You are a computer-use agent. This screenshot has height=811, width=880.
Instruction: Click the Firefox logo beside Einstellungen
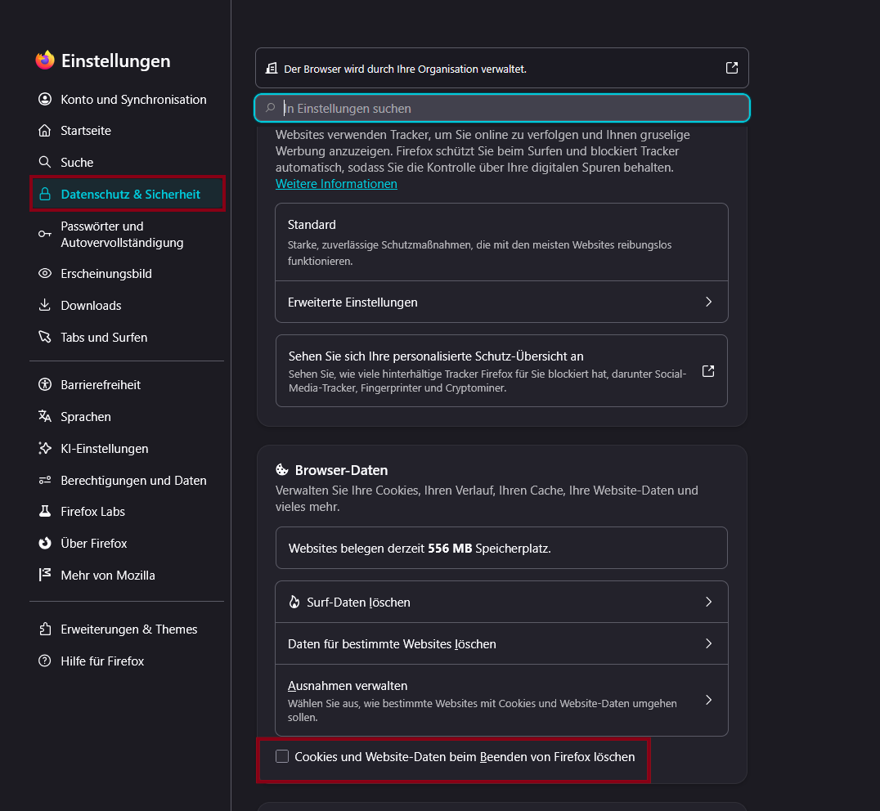pos(45,60)
